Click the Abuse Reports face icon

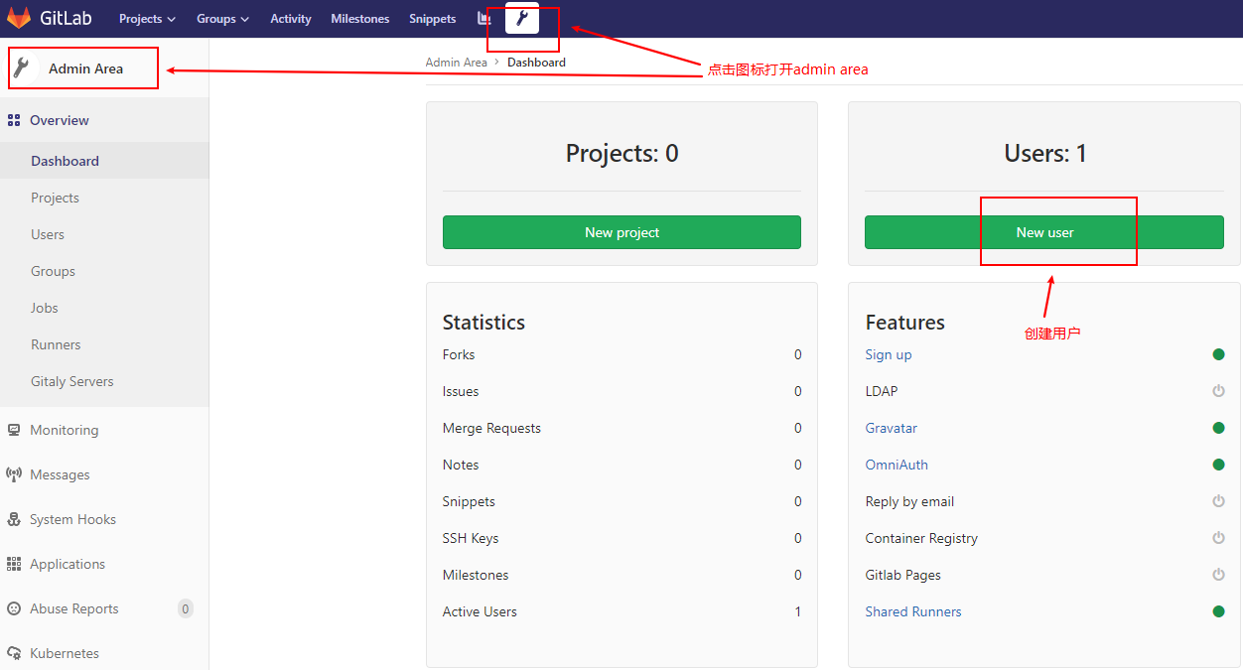(14, 608)
